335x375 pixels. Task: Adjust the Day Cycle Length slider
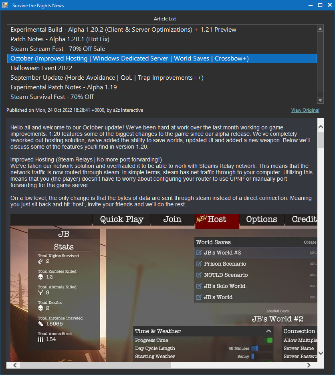point(254,349)
